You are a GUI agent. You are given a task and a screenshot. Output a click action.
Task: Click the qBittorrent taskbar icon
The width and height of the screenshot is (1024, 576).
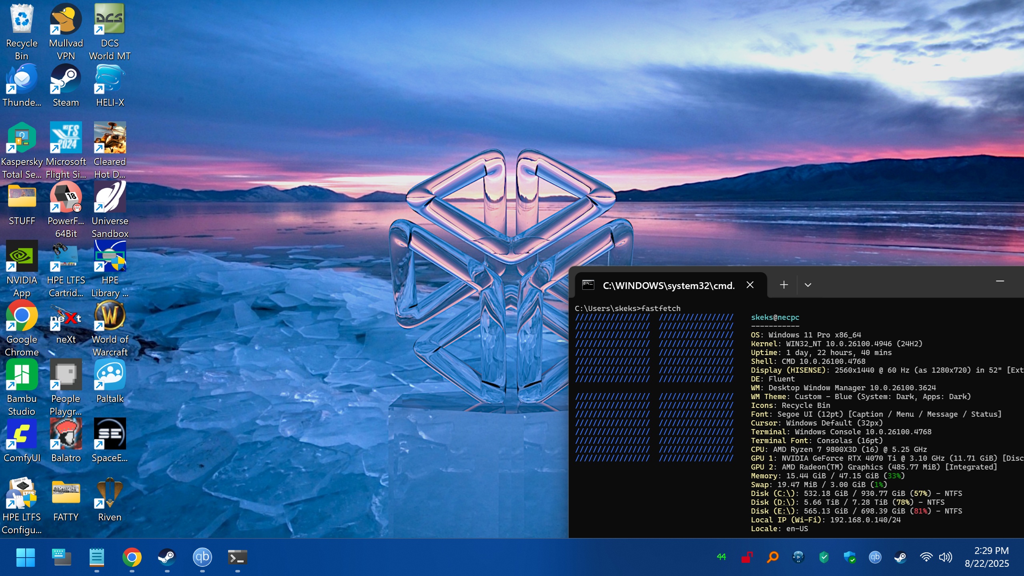click(x=202, y=557)
